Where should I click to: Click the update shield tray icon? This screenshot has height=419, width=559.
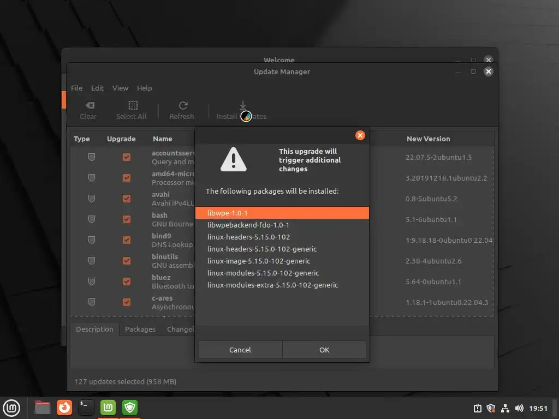(x=491, y=408)
